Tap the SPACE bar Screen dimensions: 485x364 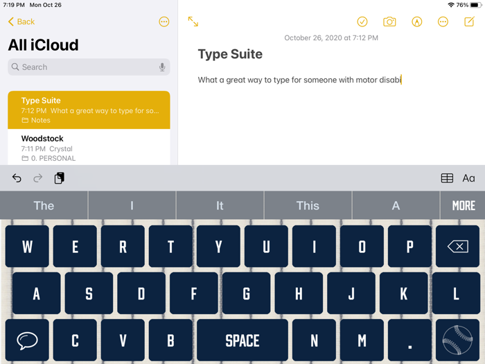point(242,340)
